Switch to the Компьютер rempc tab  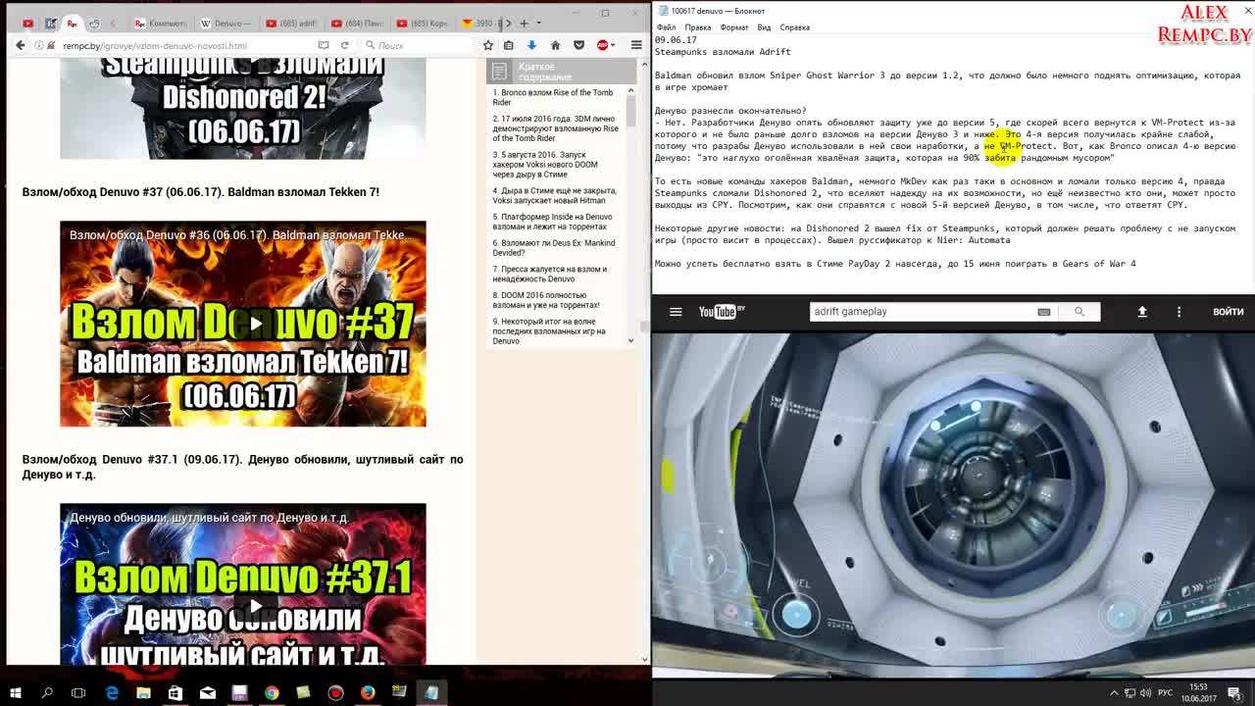point(160,23)
